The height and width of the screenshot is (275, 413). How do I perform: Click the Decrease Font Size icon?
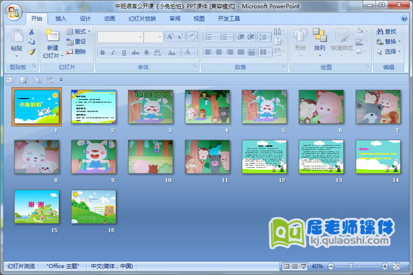[180, 37]
